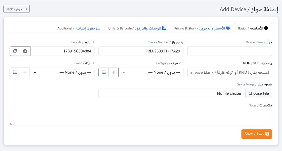Viewport: 282px width, 151px height.
Task: Click the Barcode field 1789156504884
Action: [62, 51]
